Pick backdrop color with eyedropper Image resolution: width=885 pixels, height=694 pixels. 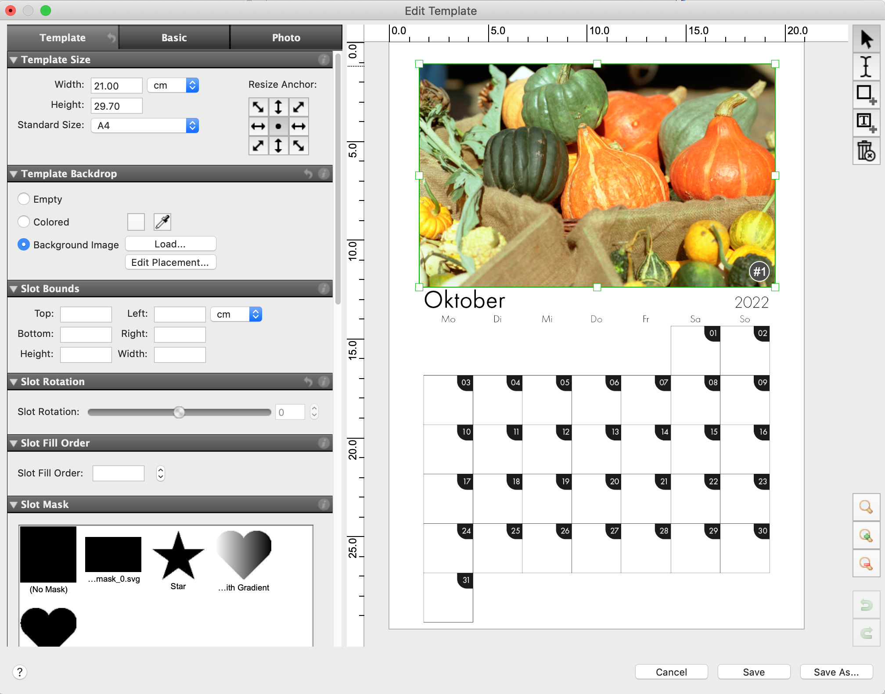tap(162, 222)
